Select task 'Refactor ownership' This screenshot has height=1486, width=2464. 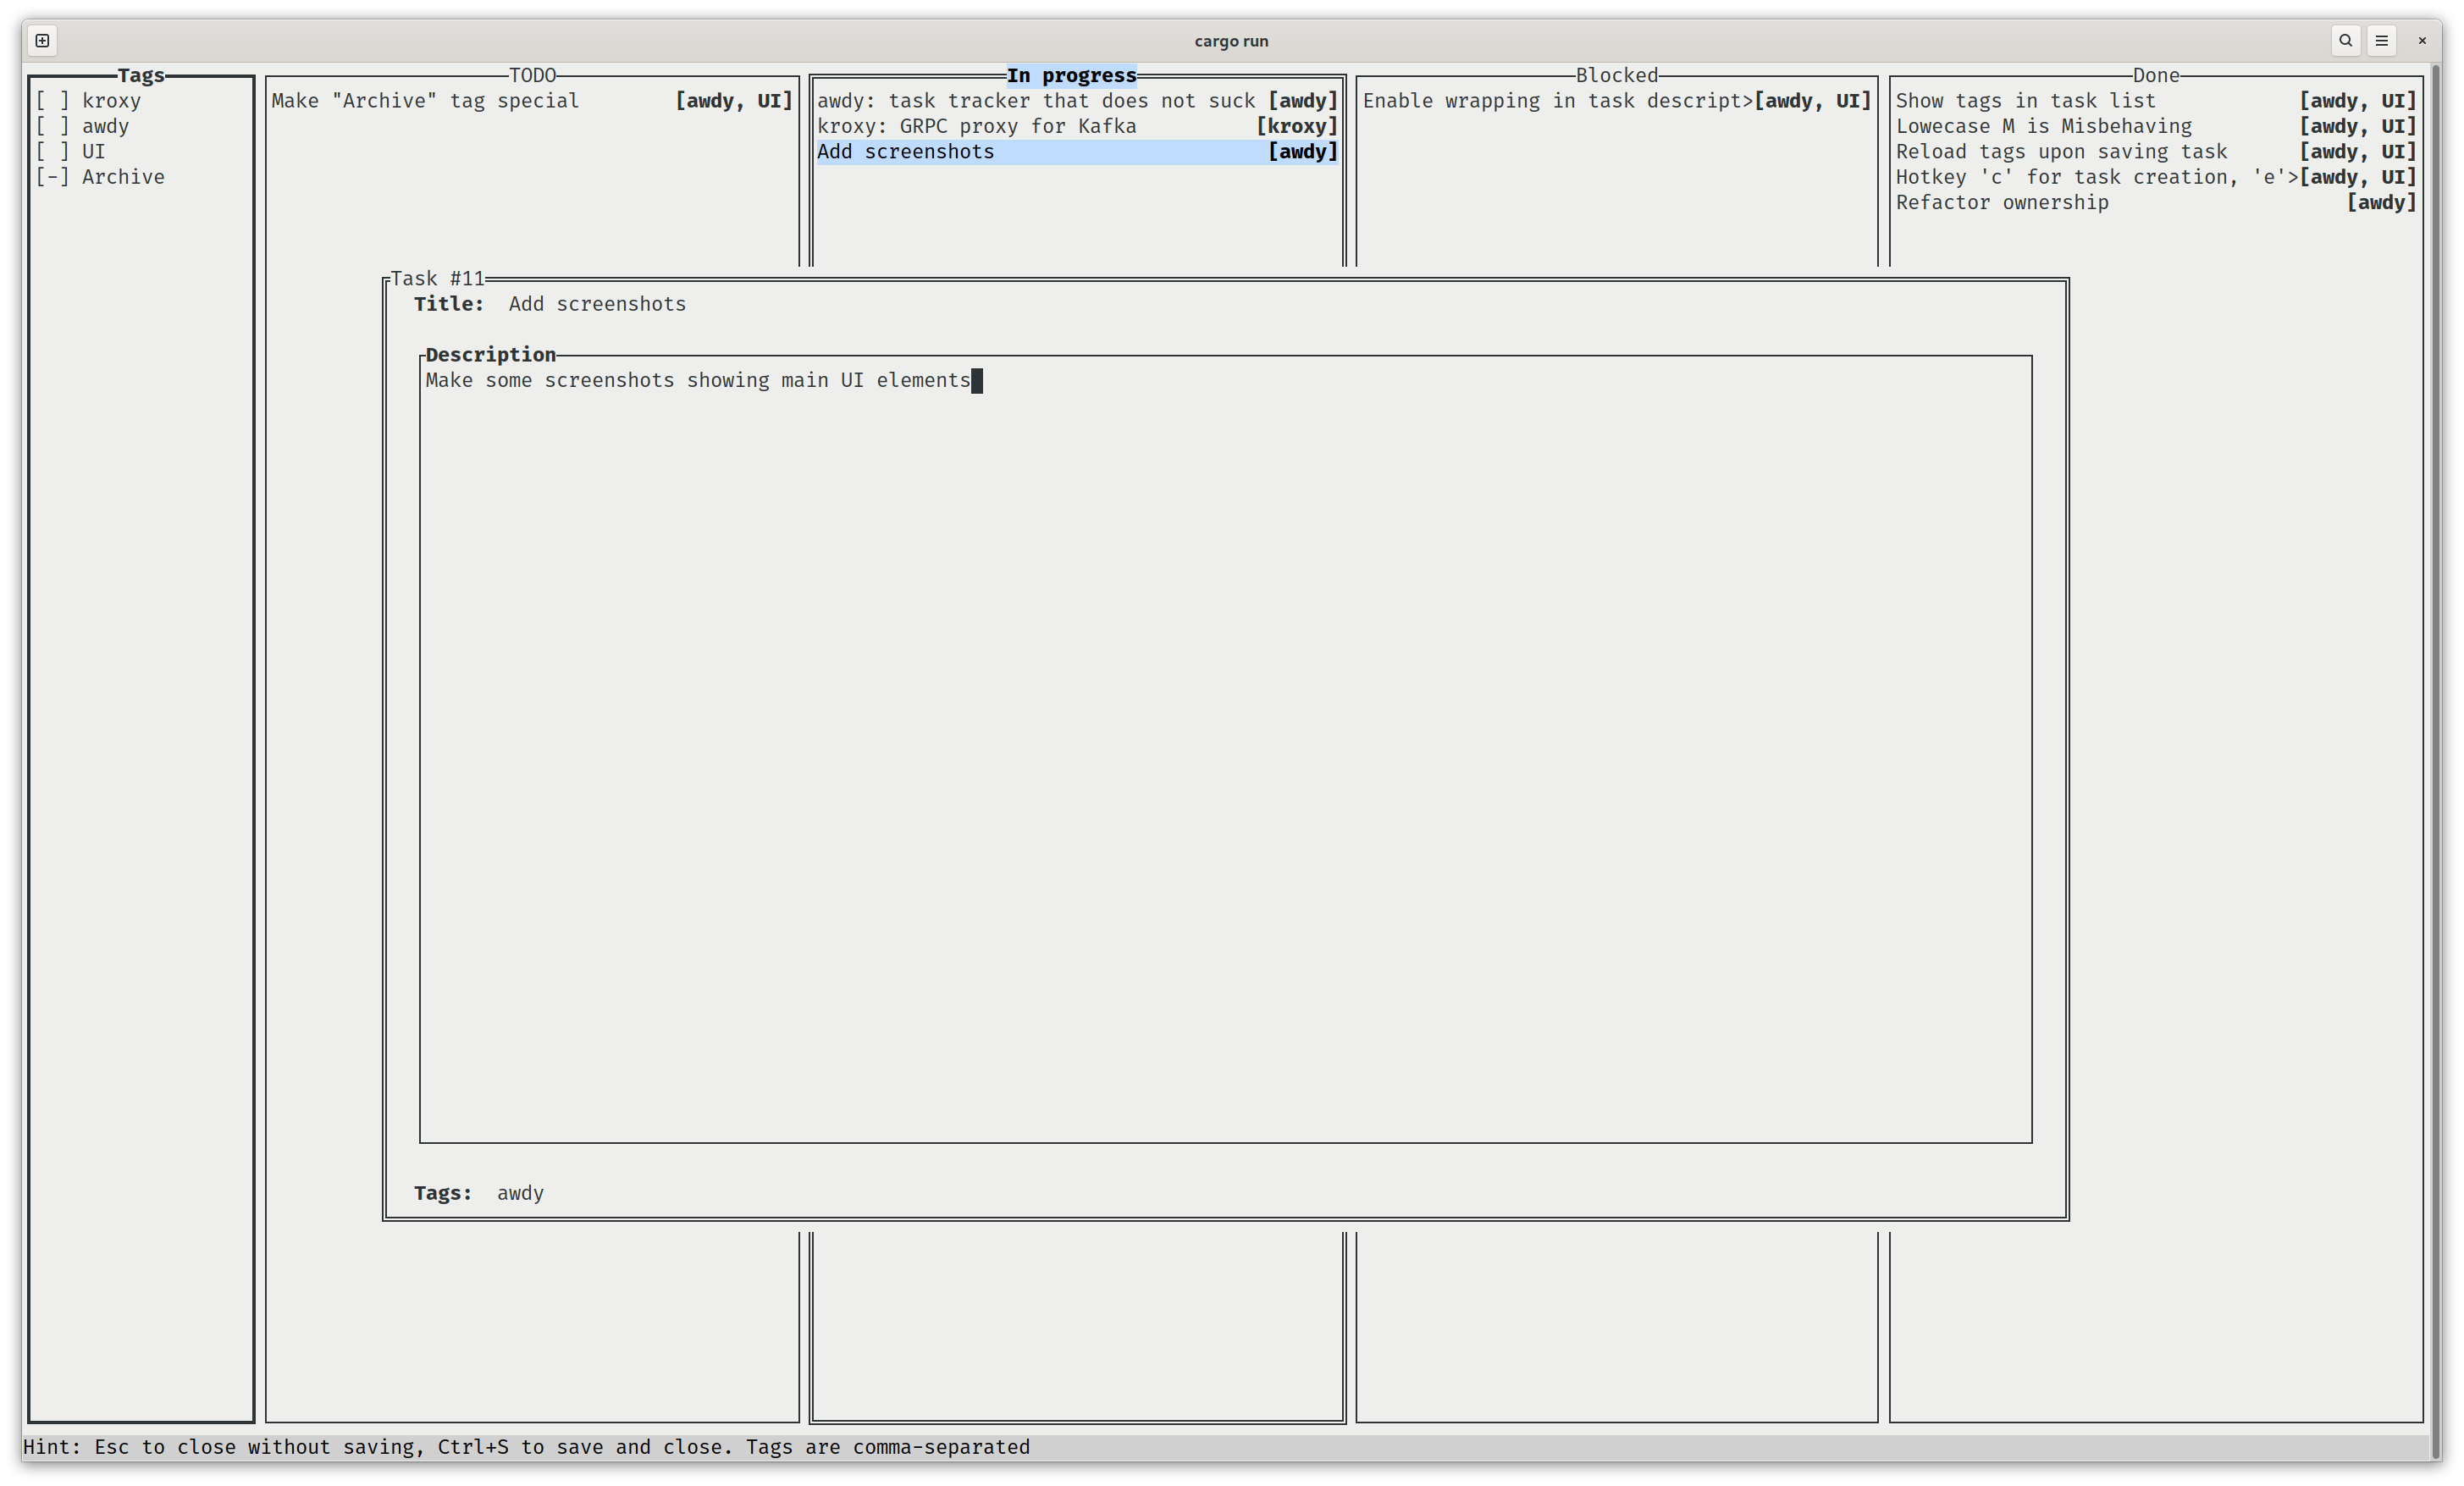(x=2155, y=203)
